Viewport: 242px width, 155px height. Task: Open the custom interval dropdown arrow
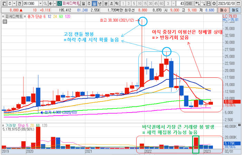[174, 3]
